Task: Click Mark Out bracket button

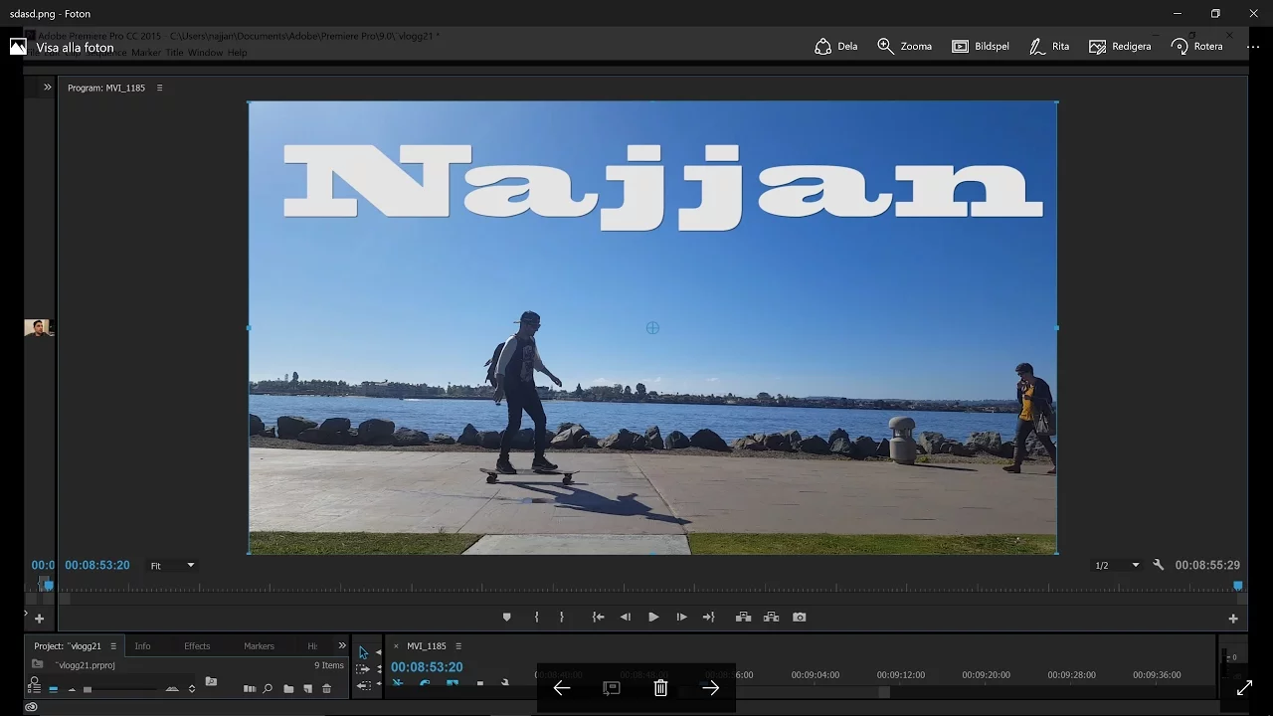Action: pos(562,618)
